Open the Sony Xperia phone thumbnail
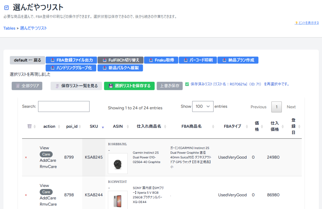The width and height of the screenshot is (322, 209). tap(118, 200)
